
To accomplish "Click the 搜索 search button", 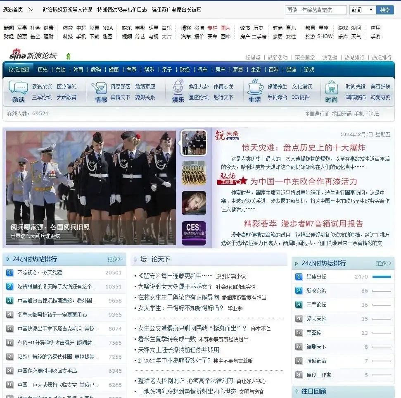I will [385, 10].
